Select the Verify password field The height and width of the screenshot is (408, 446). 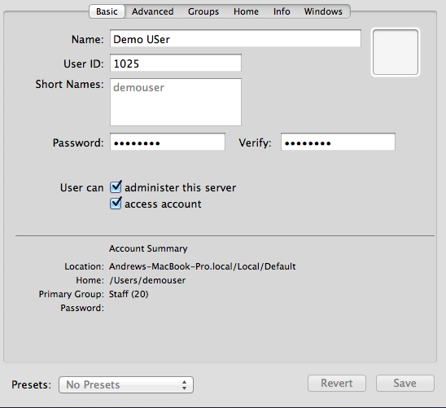tap(338, 142)
